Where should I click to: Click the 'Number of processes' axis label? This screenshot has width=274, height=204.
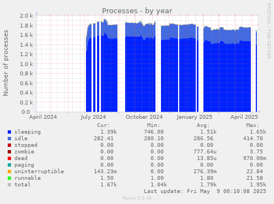(x=6, y=63)
